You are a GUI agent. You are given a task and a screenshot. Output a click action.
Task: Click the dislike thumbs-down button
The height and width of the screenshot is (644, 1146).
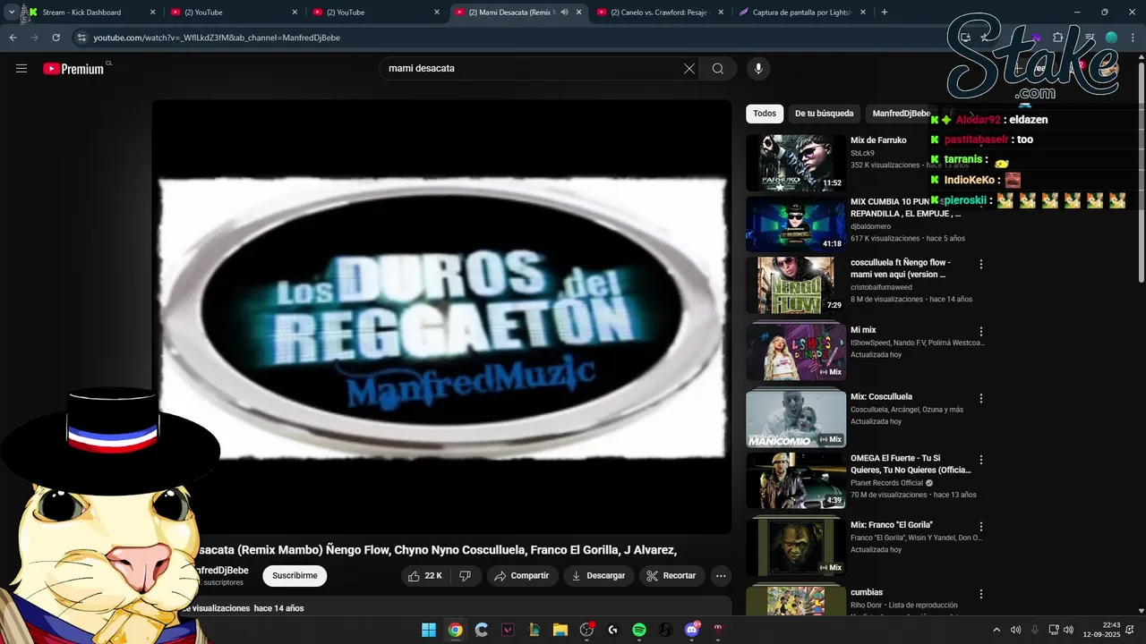(465, 576)
